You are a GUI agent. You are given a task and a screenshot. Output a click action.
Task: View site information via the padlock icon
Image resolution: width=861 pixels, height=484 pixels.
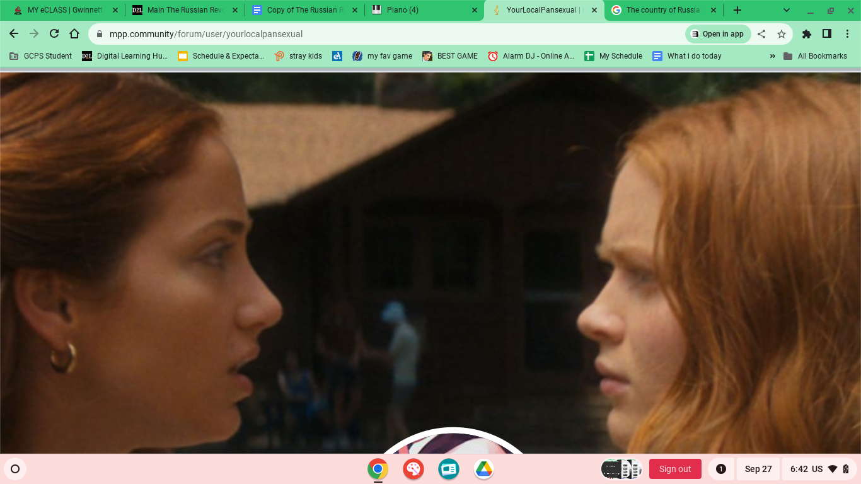[99, 34]
